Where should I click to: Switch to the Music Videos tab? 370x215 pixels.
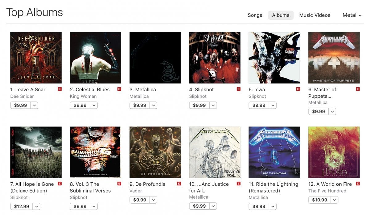click(315, 15)
